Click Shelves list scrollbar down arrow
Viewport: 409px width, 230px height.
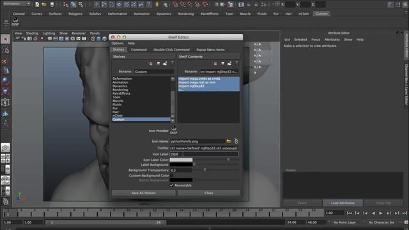[x=173, y=120]
